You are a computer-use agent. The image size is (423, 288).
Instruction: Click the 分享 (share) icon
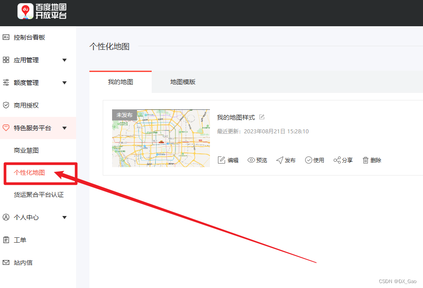336,160
